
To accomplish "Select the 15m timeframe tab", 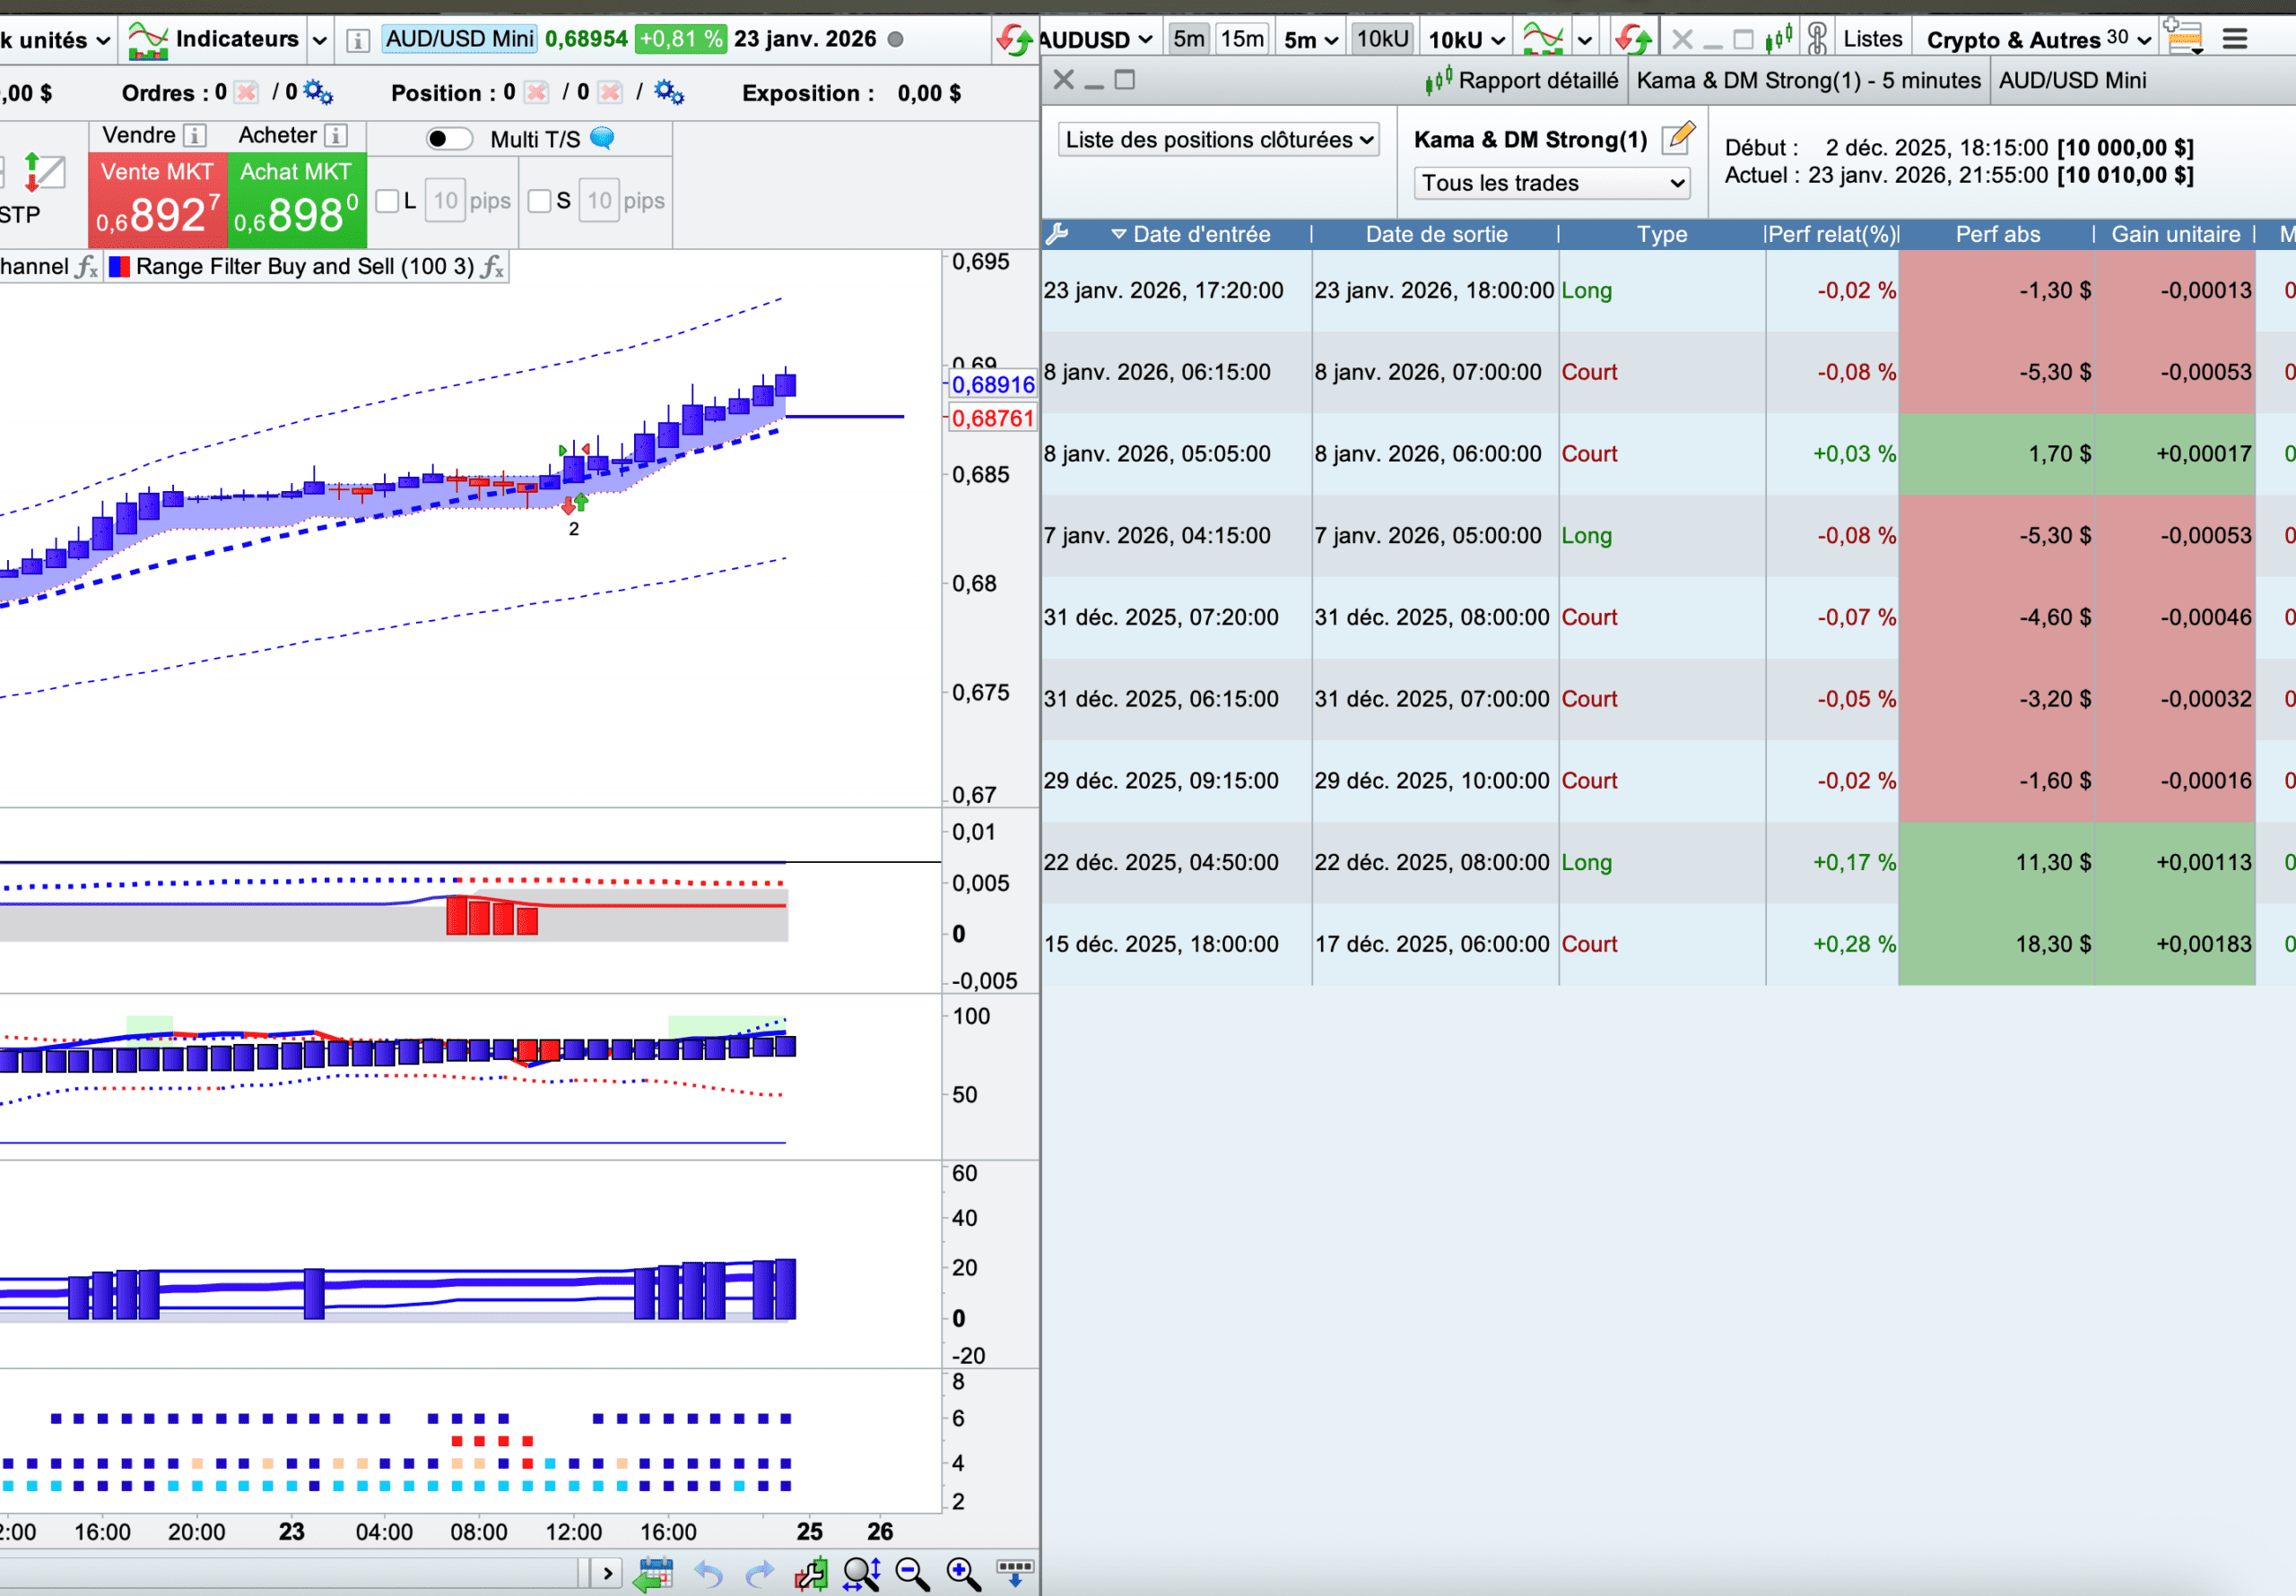I will click(x=1242, y=40).
